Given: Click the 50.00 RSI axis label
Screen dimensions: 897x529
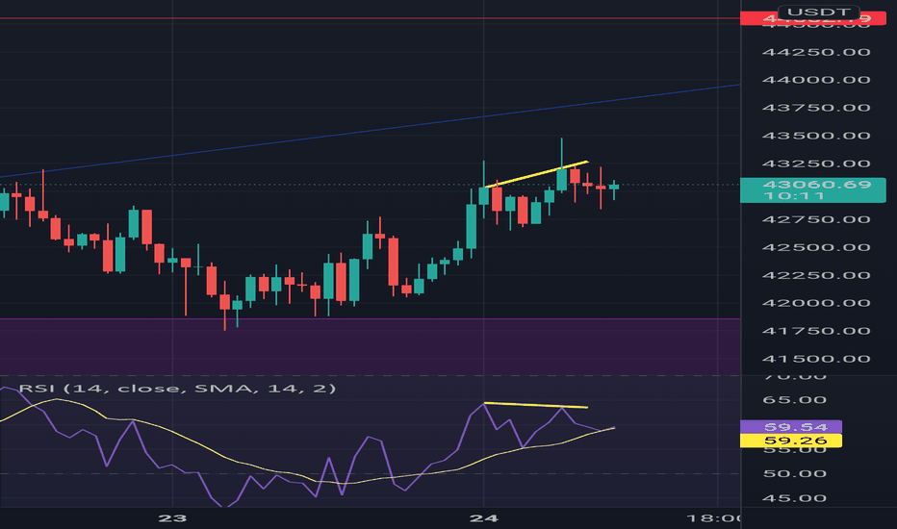Looking at the screenshot, I should (794, 473).
